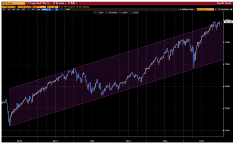Click the Zoom magnifier tool

click(x=134, y=12)
